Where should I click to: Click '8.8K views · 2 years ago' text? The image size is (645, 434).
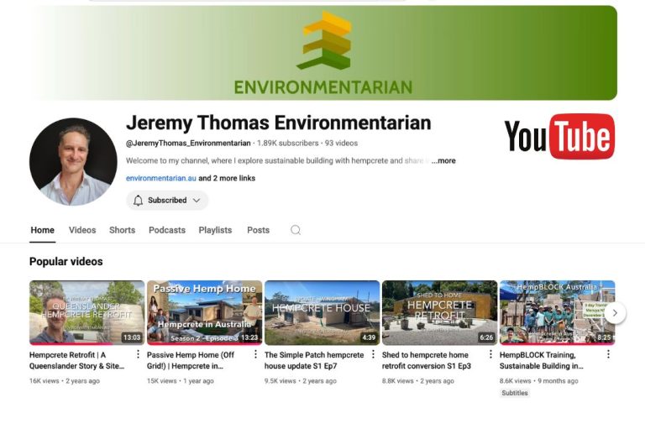(418, 381)
